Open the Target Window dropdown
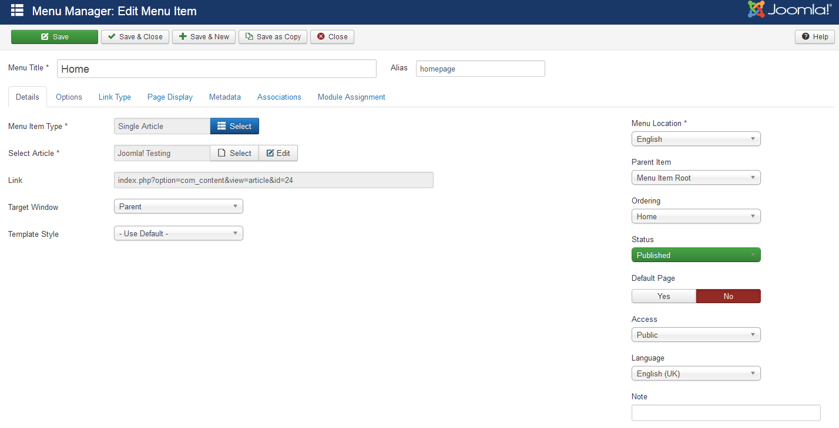Screen dimensions: 839x428 pos(178,206)
